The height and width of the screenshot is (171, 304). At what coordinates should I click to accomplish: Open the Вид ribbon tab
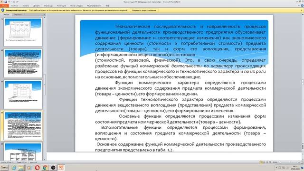tap(107, 6)
